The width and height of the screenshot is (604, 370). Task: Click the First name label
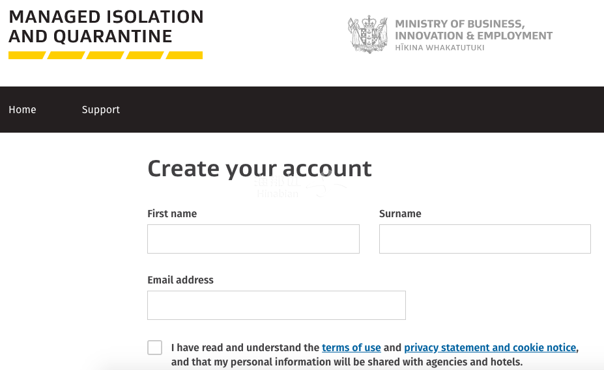pos(172,213)
